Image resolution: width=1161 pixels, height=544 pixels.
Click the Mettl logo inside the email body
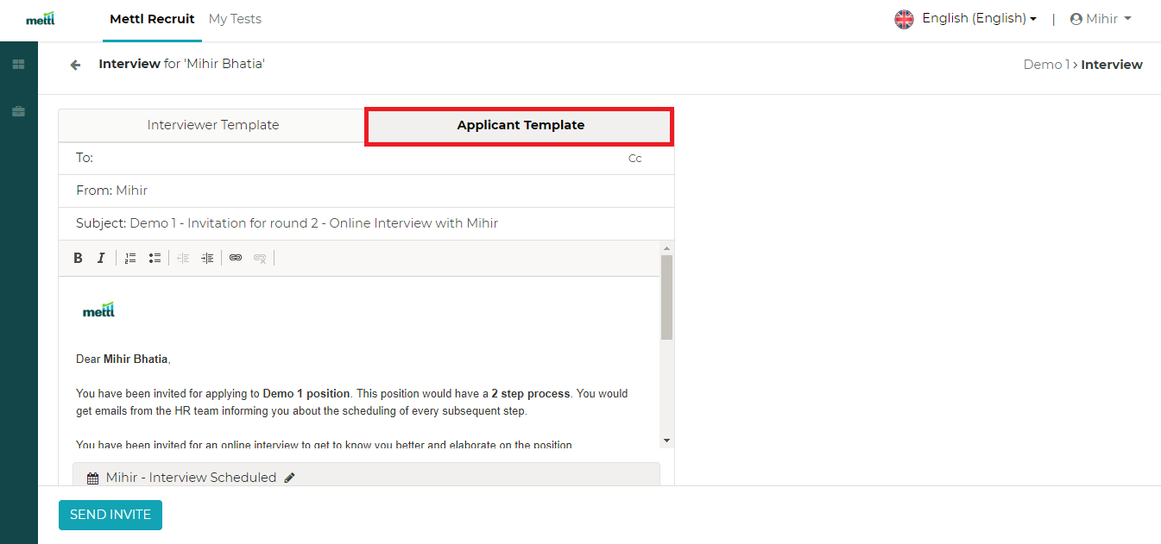(x=98, y=310)
